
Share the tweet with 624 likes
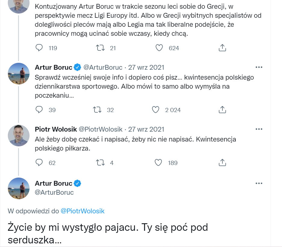coord(222,48)
